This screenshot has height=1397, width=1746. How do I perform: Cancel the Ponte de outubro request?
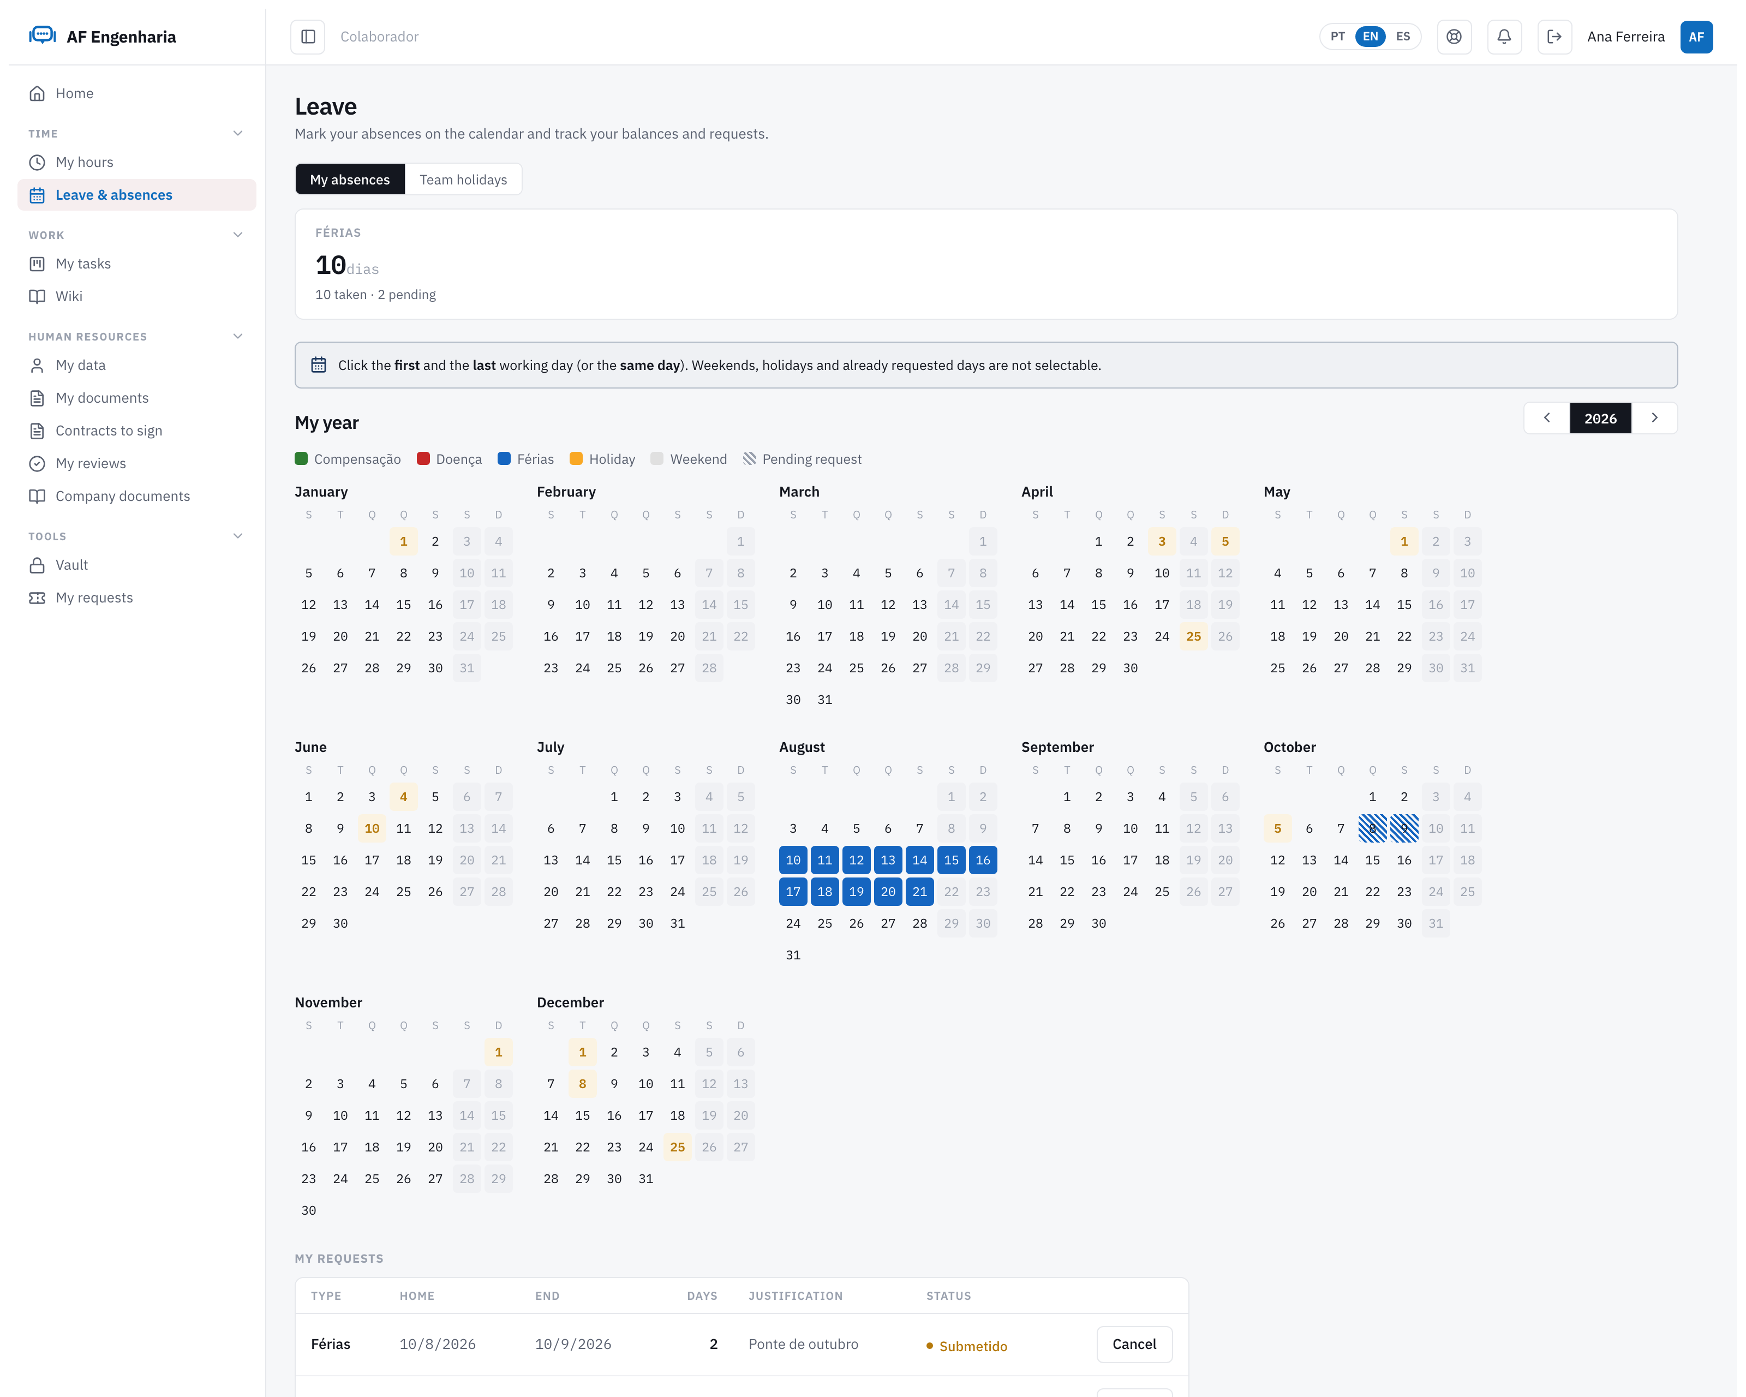(x=1134, y=1345)
